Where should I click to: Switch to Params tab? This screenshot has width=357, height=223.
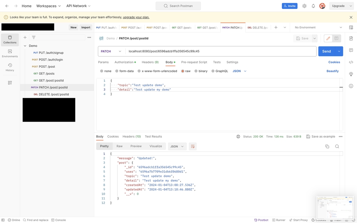(103, 62)
